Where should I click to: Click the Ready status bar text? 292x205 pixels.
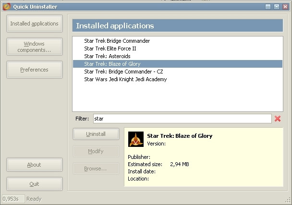[34, 199]
